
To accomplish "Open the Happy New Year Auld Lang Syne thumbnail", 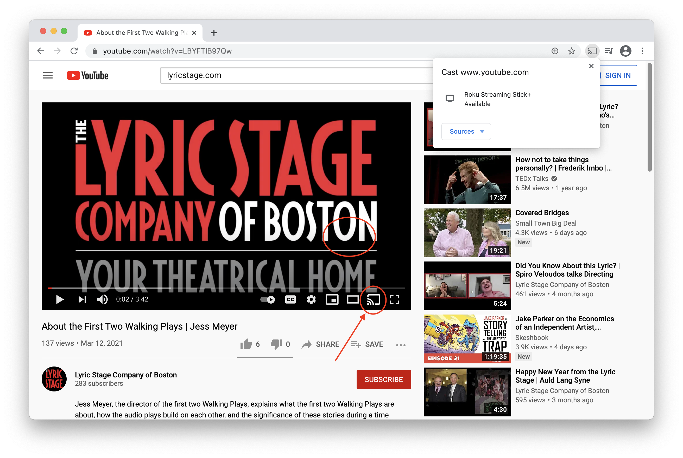I will [467, 392].
